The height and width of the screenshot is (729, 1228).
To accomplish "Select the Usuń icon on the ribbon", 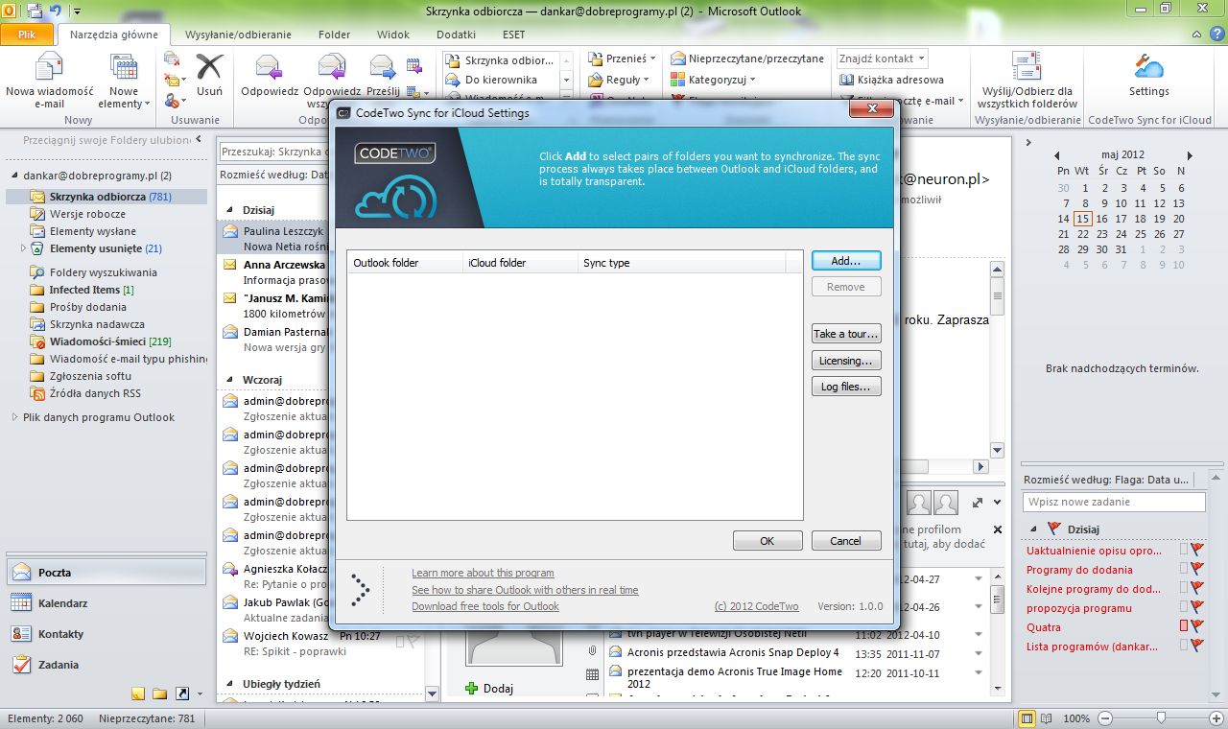I will 209,77.
